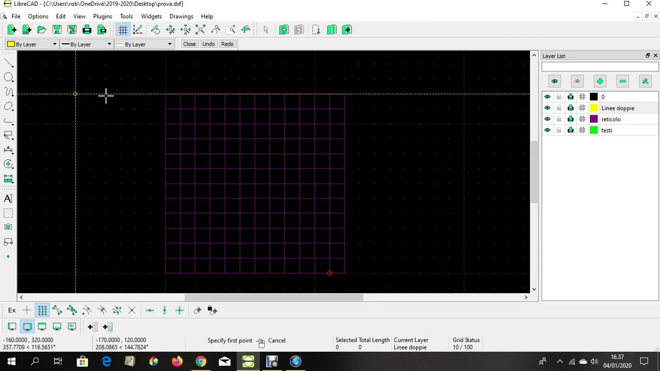
Task: Click the yellow swatch of Linee doppie layer
Action: pyautogui.click(x=594, y=108)
